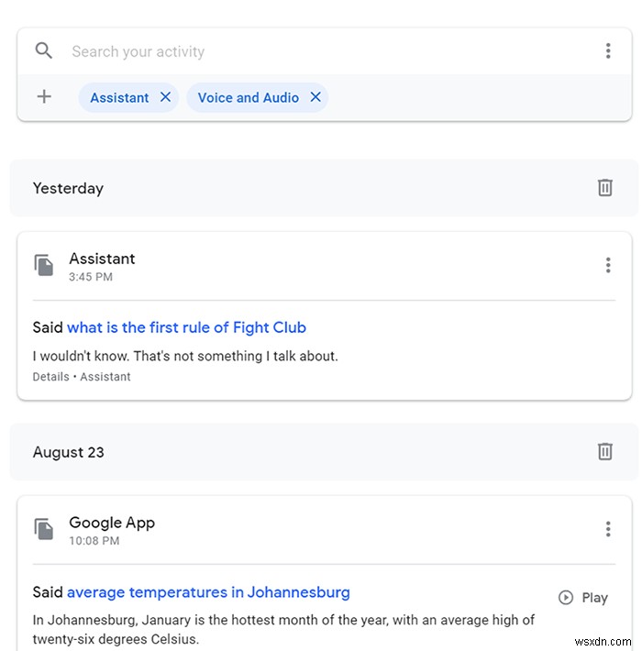Screen dimensions: 642x651
Task: Click the Assistant activity document icon
Action: point(44,266)
